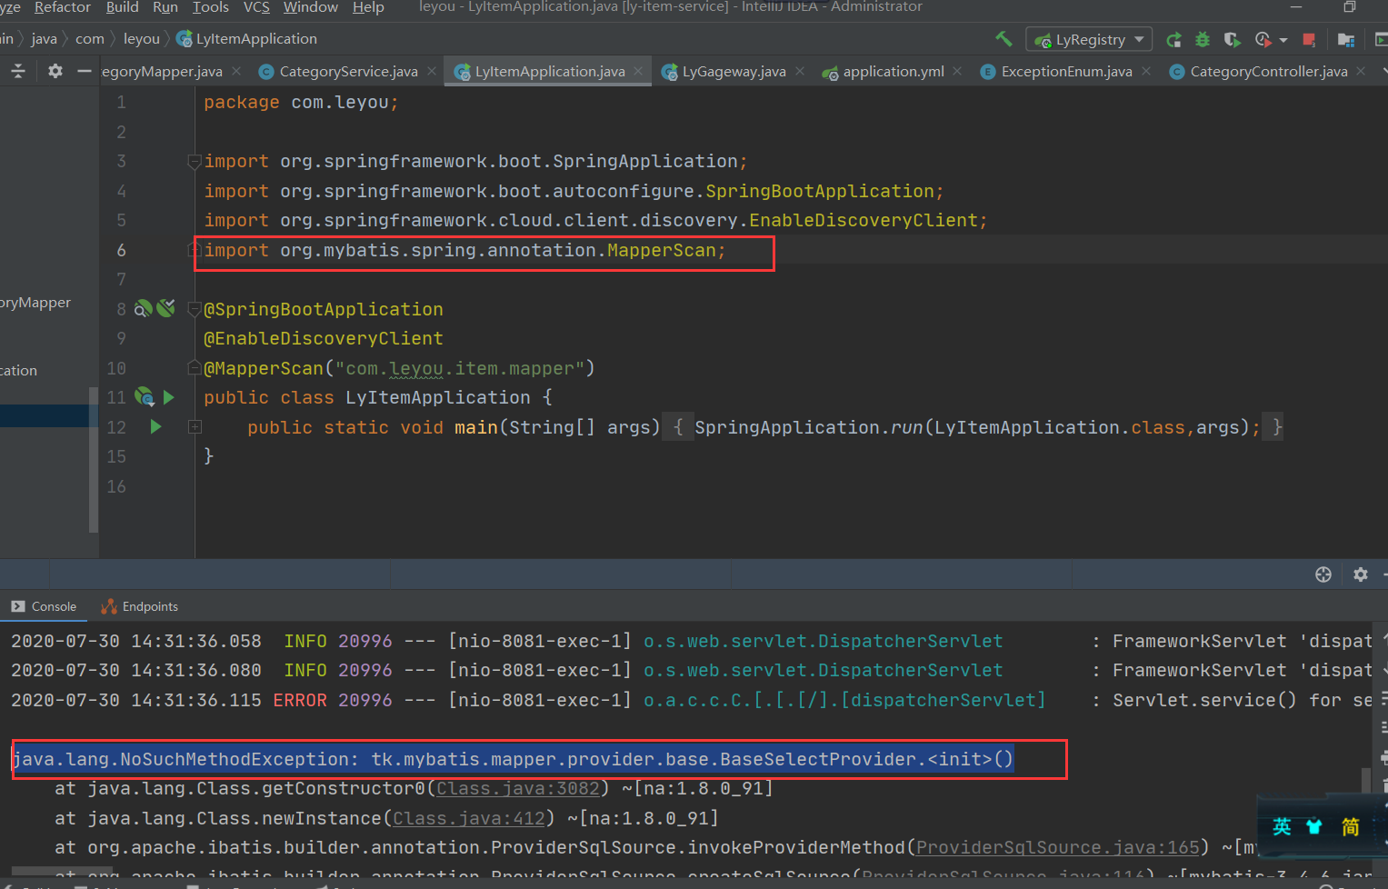This screenshot has height=889, width=1388.
Task: Open the dropdown arrow next to Profiler icon
Action: tap(1283, 40)
